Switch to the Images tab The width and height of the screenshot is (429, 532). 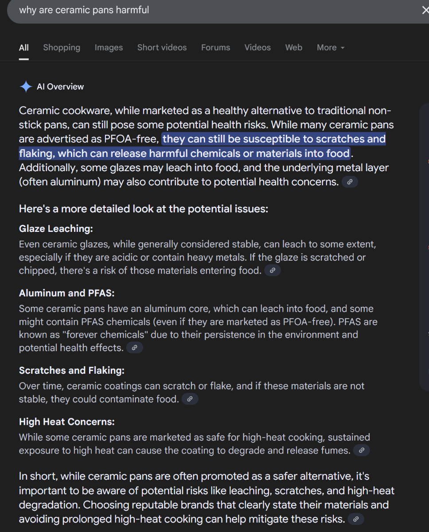109,48
